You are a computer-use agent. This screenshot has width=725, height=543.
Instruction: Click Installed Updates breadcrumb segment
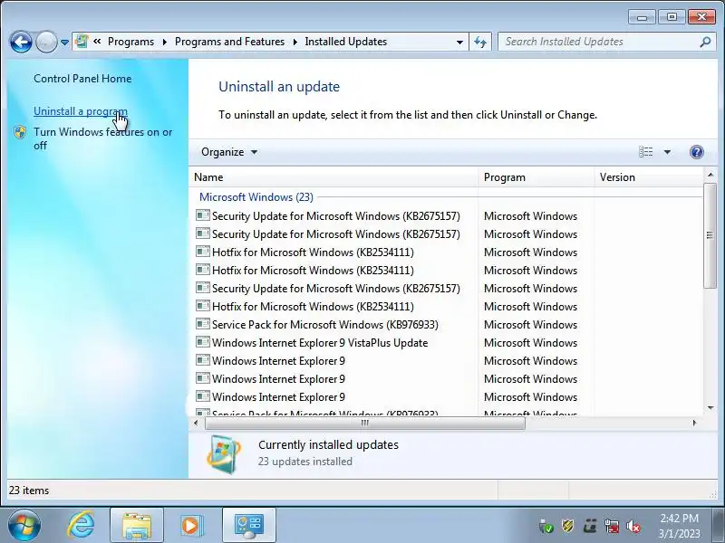tap(346, 42)
